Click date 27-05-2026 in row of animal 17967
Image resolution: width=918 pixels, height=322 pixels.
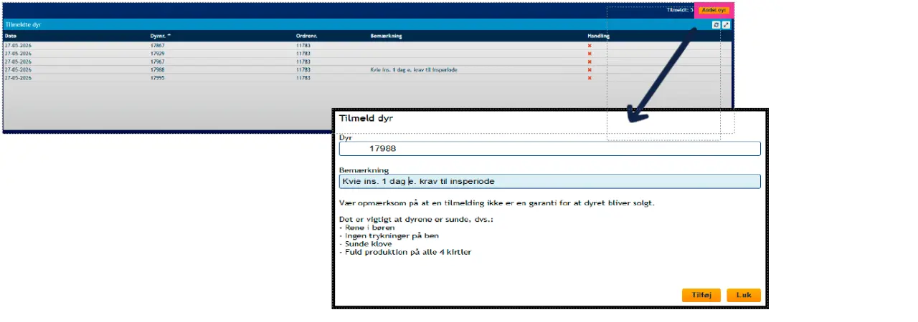click(18, 62)
